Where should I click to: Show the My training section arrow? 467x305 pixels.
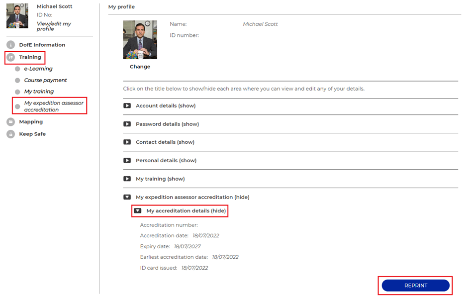(127, 179)
